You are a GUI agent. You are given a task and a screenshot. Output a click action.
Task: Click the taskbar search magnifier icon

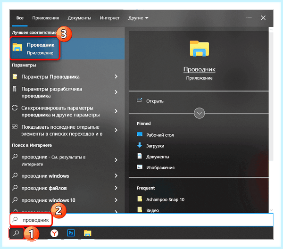click(16, 233)
